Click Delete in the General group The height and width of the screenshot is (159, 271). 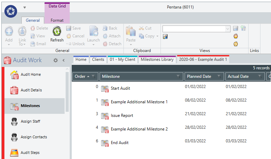tap(39, 28)
